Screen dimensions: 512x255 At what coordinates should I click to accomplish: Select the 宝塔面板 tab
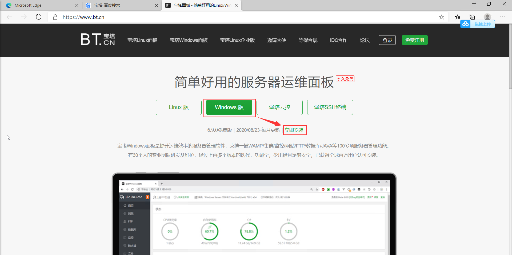click(201, 5)
